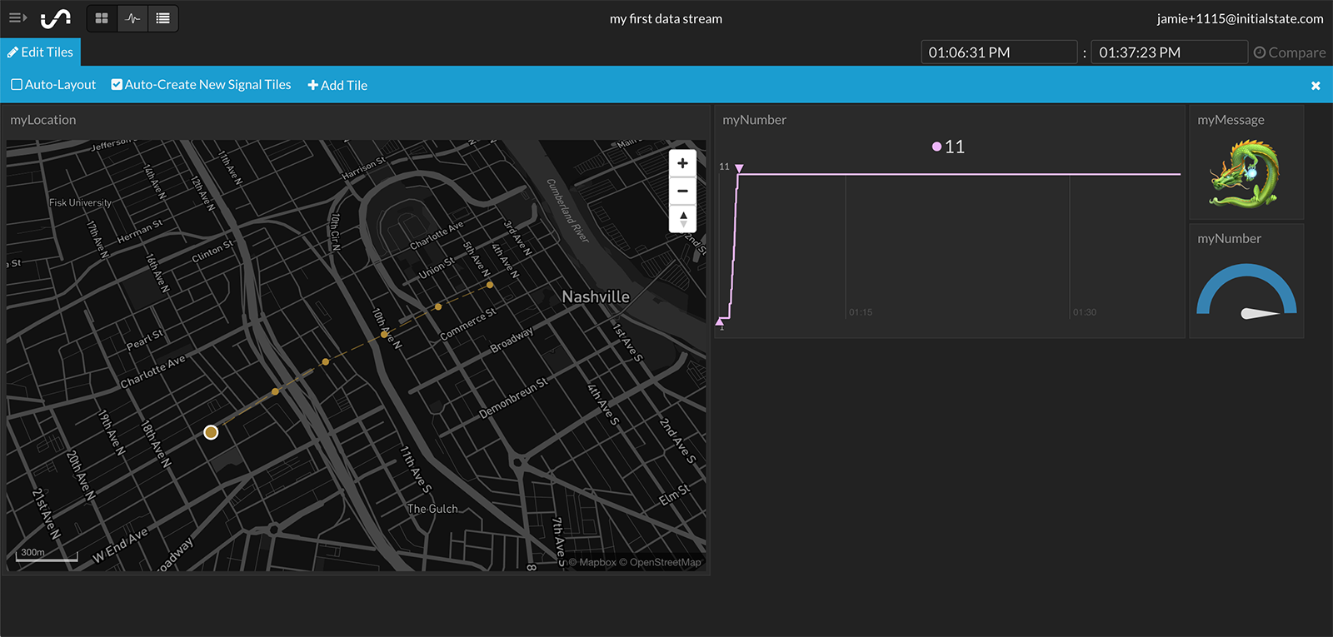Reset map compass bearing to north
This screenshot has height=637, width=1333.
(682, 219)
